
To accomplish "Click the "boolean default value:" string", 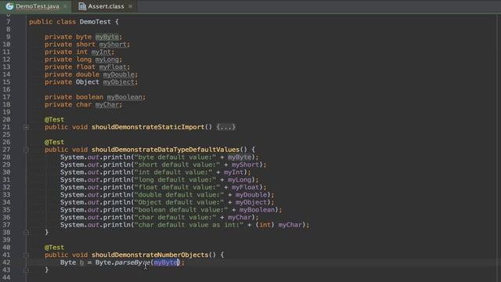I will 181,210.
